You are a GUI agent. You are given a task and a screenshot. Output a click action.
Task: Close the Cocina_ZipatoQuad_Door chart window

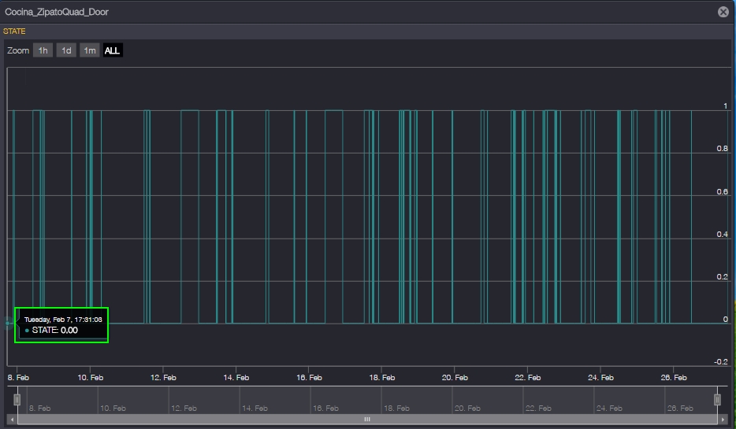point(723,12)
